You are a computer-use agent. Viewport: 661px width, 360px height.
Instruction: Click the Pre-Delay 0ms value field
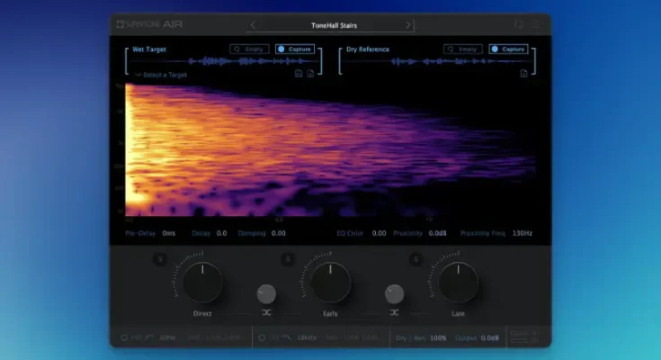[168, 233]
